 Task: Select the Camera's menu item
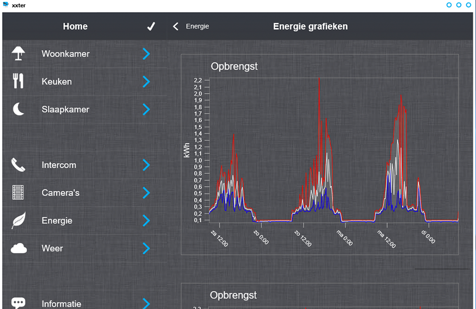84,193
